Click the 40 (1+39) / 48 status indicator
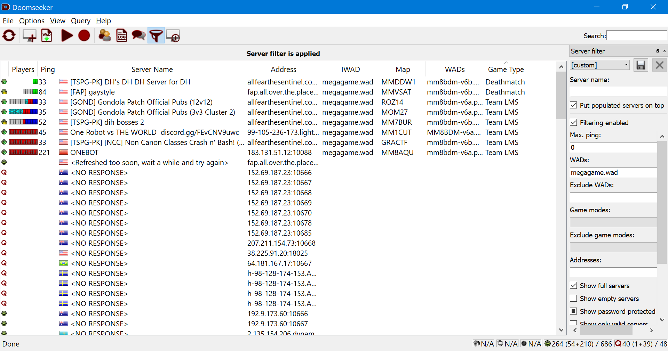Screen dimensions: 668x351 [641, 344]
